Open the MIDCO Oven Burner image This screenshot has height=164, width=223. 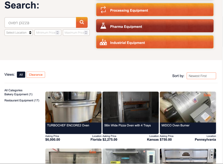188,107
